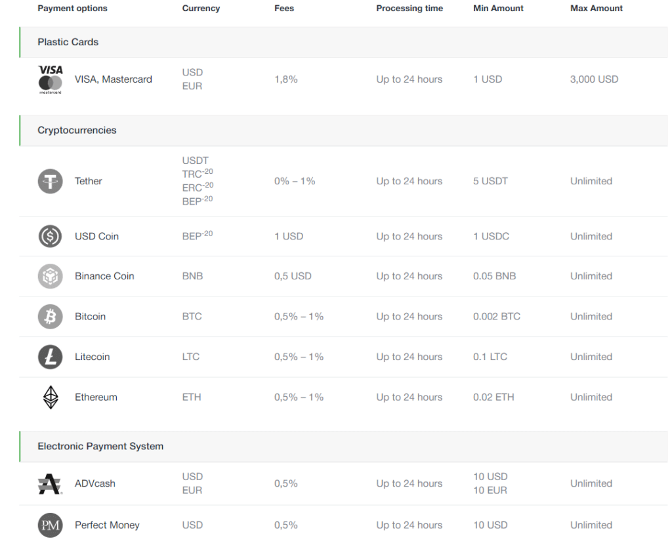Click Unlimited max amount for Tether
This screenshot has height=547, width=672.
[x=591, y=181]
